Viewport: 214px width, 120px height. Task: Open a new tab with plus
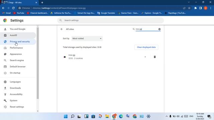tap(42, 2)
